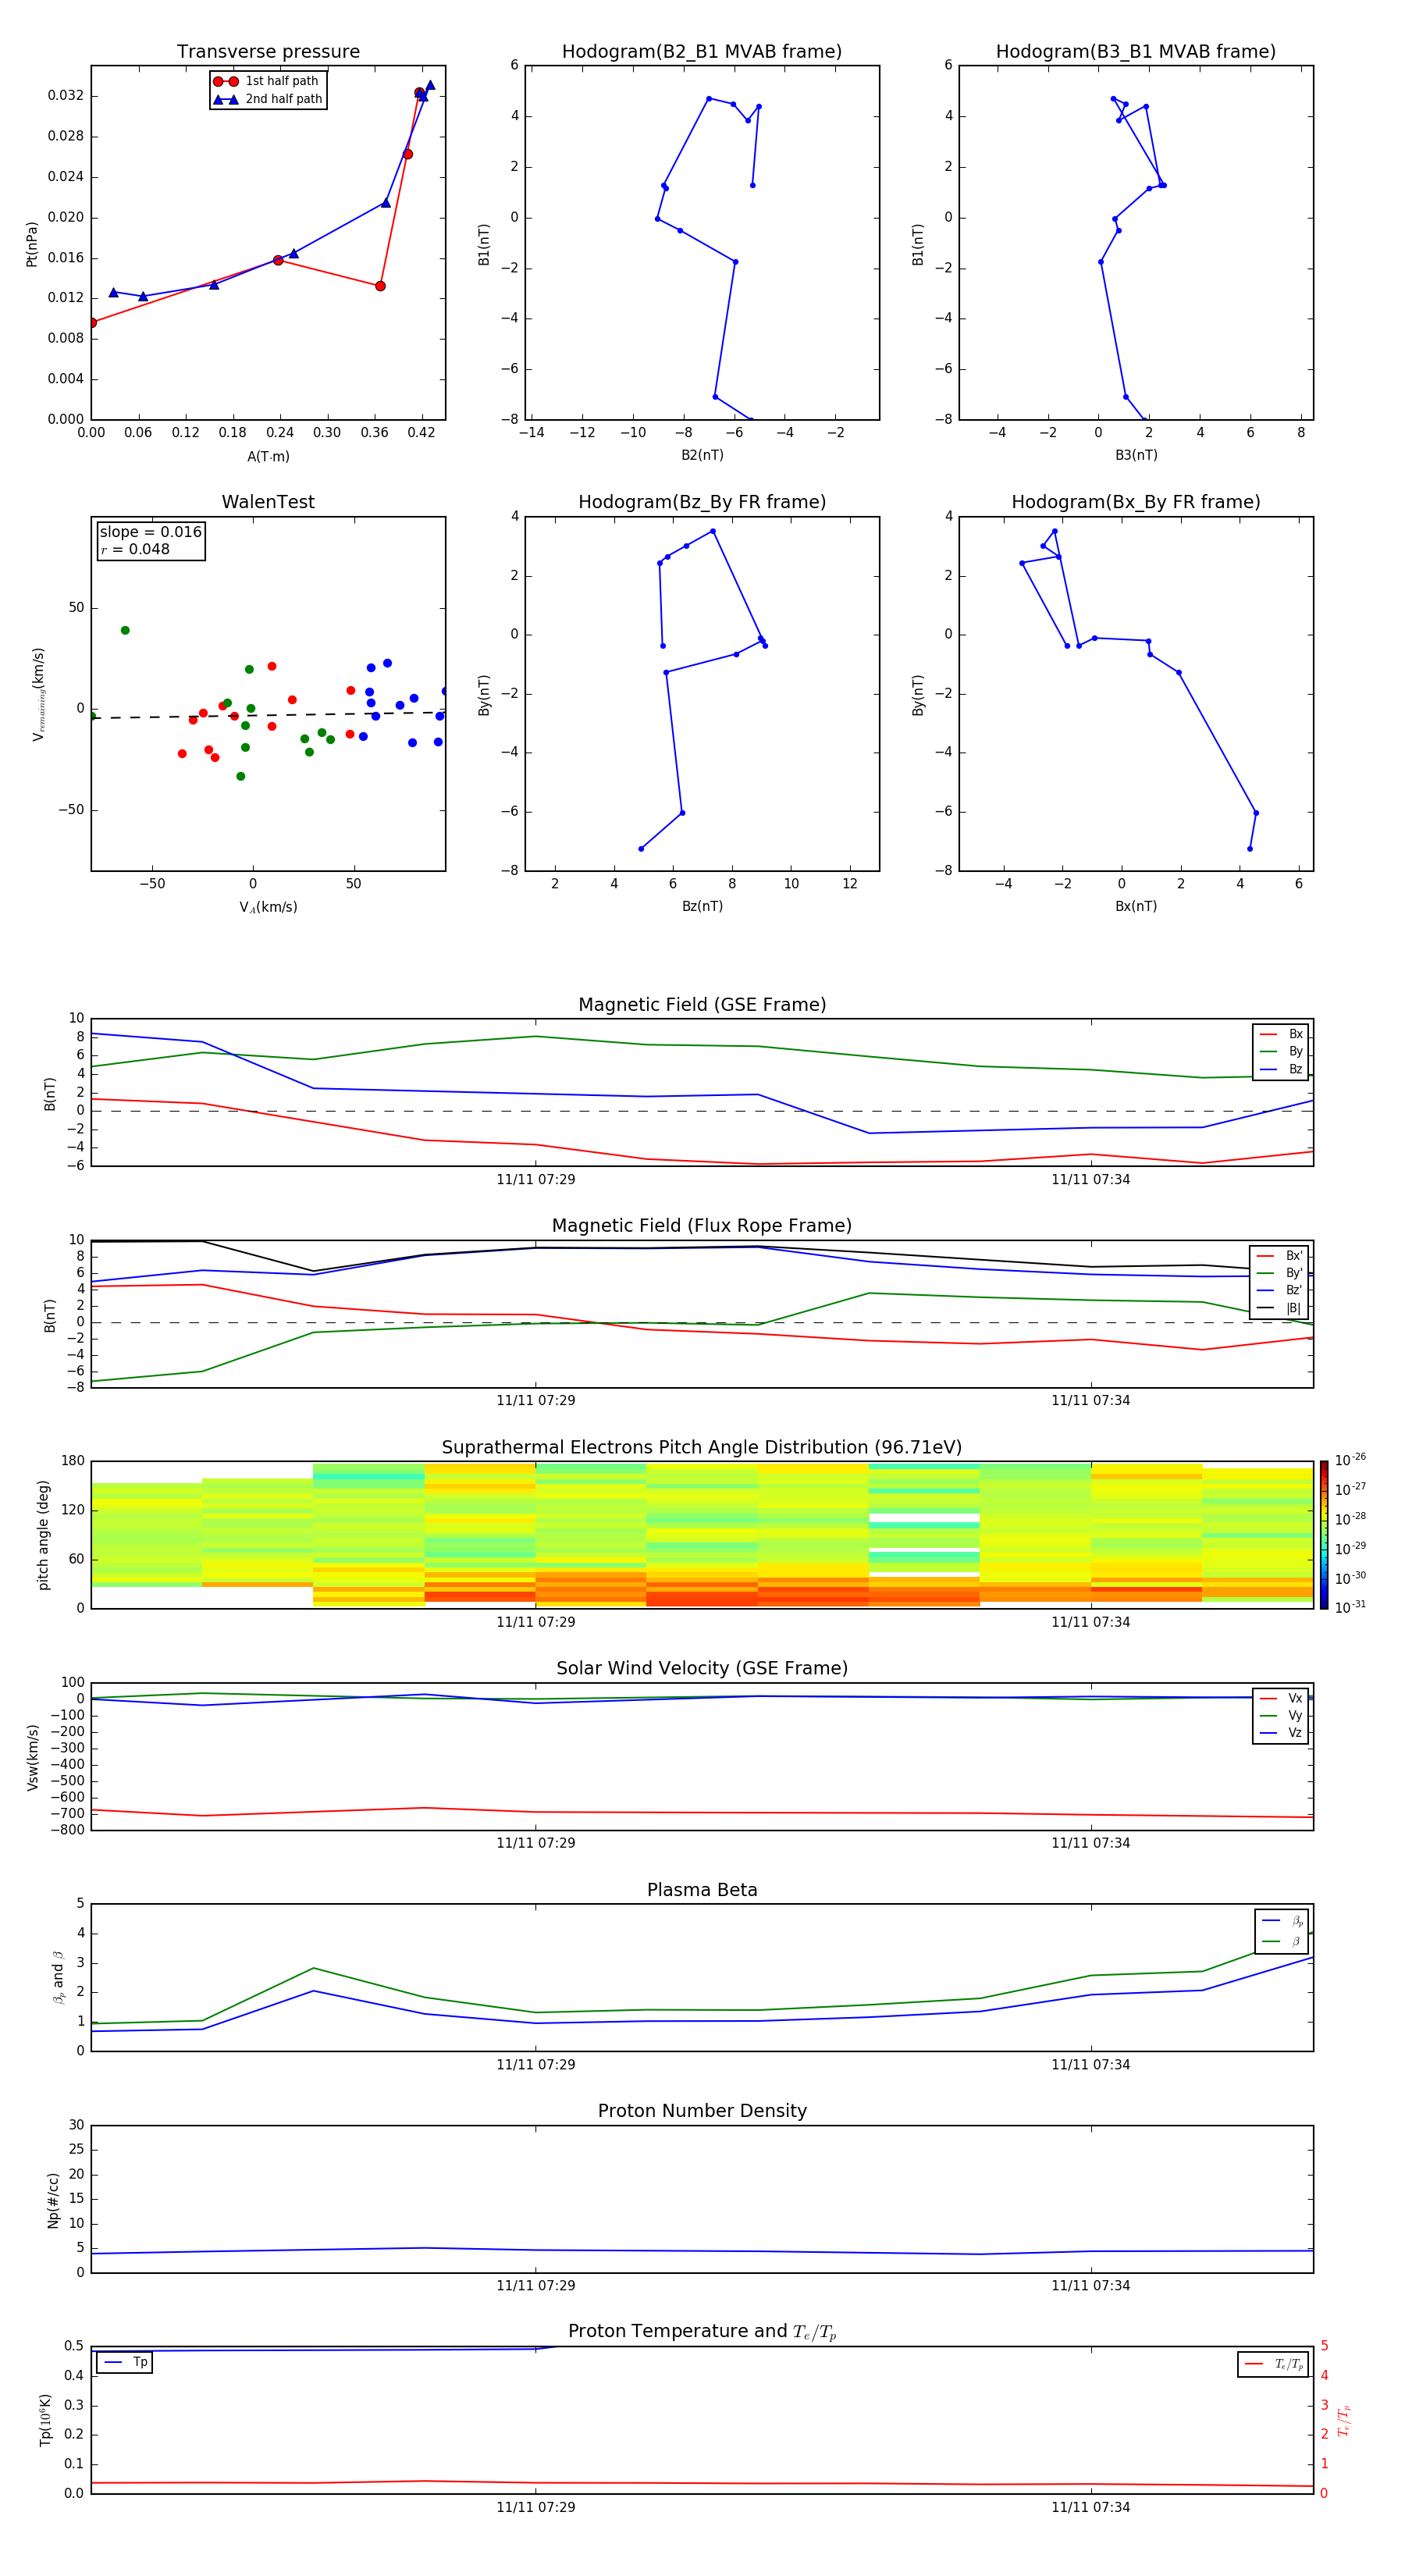
Task: Click the dashed fit line in WalenTest
Action: click(x=268, y=715)
